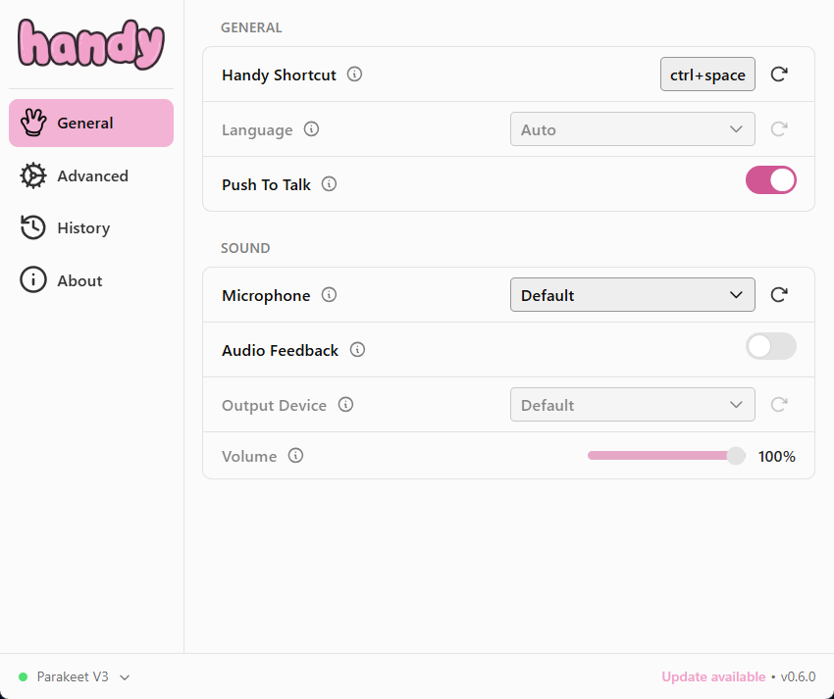The width and height of the screenshot is (834, 699).
Task: Click the info icon beside Language
Action: 312,129
